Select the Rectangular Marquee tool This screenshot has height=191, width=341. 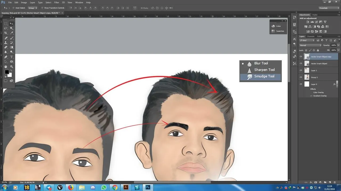pyautogui.click(x=6, y=24)
